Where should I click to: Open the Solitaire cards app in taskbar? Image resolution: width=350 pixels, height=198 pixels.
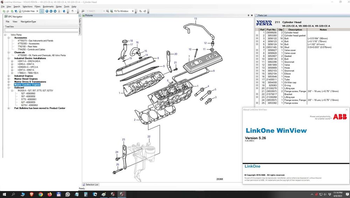pyautogui.click(x=94, y=194)
